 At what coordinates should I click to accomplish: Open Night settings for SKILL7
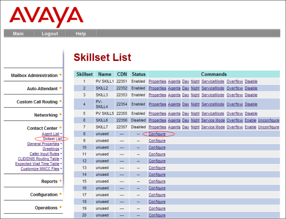coord(195,127)
